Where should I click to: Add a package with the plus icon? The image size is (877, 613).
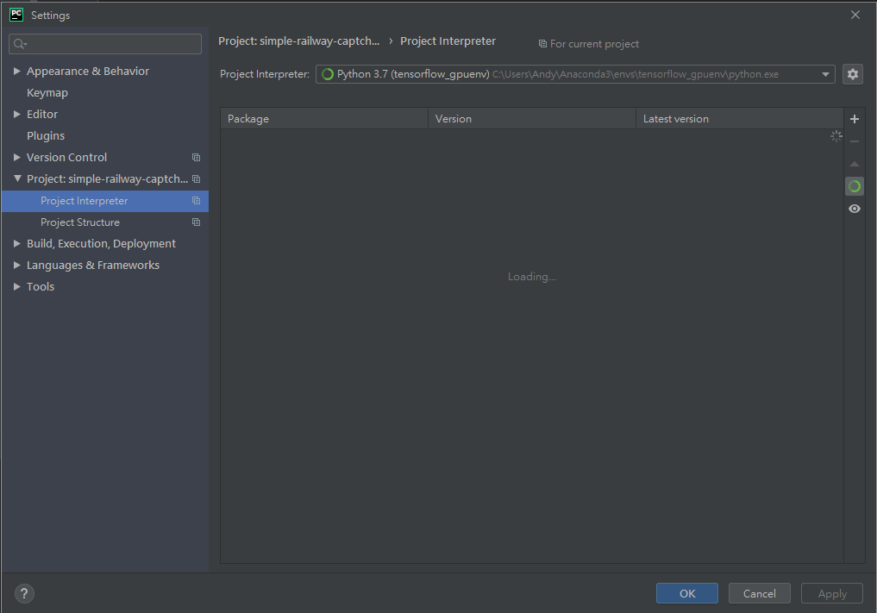coord(854,119)
